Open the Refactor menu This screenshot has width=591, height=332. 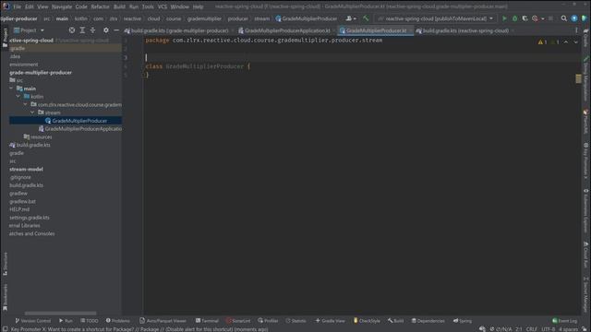tap(100, 6)
